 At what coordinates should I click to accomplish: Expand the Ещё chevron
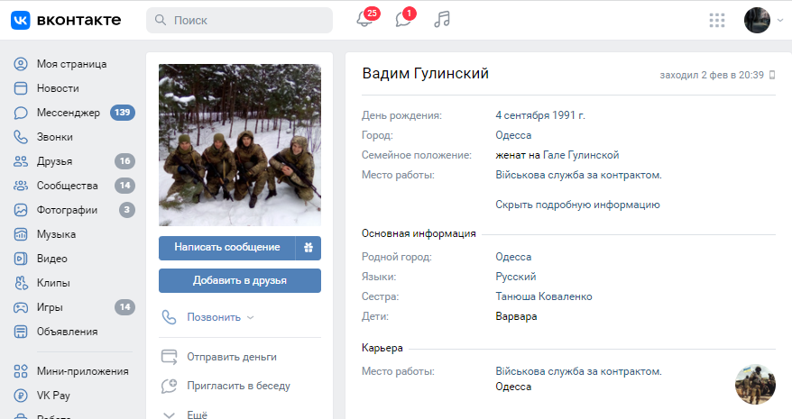point(169,415)
